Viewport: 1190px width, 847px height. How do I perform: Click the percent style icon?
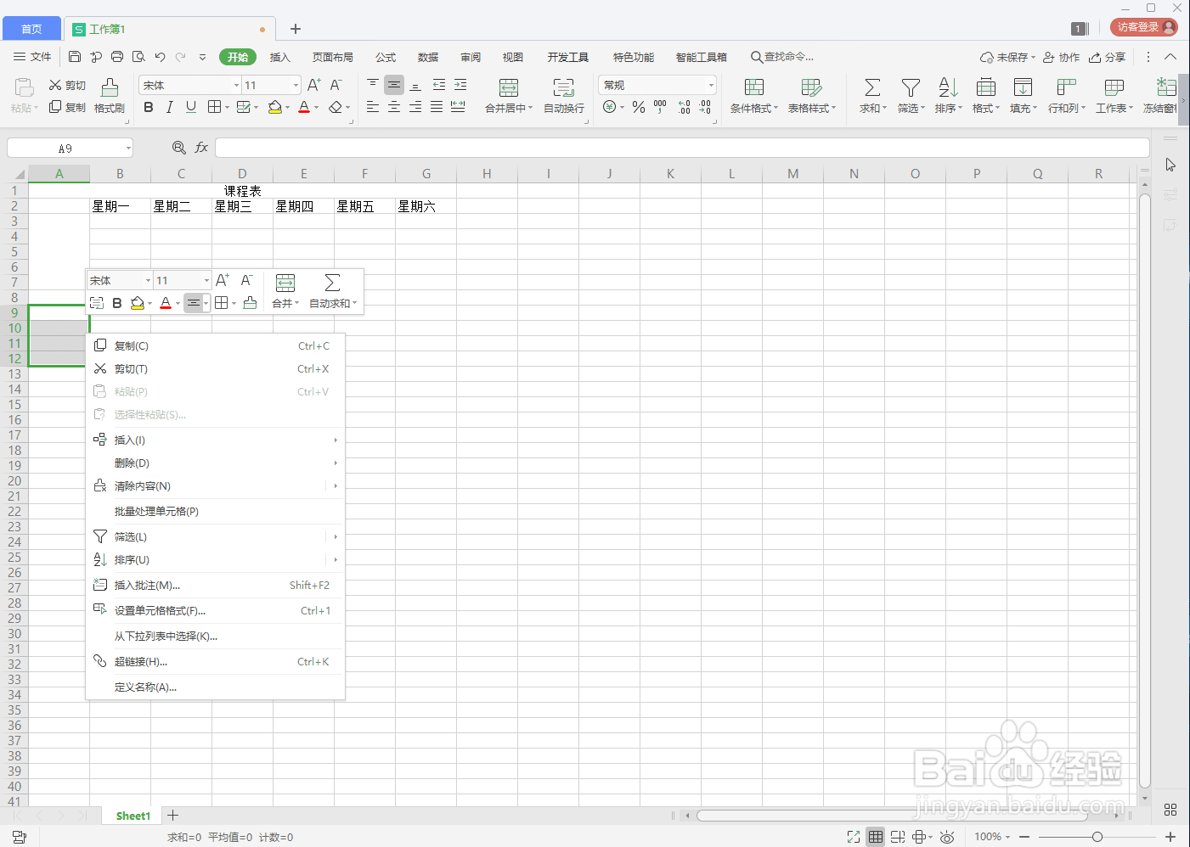click(x=639, y=107)
